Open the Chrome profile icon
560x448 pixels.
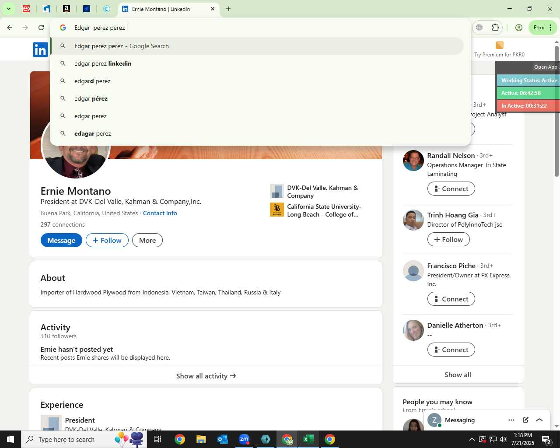click(x=519, y=28)
